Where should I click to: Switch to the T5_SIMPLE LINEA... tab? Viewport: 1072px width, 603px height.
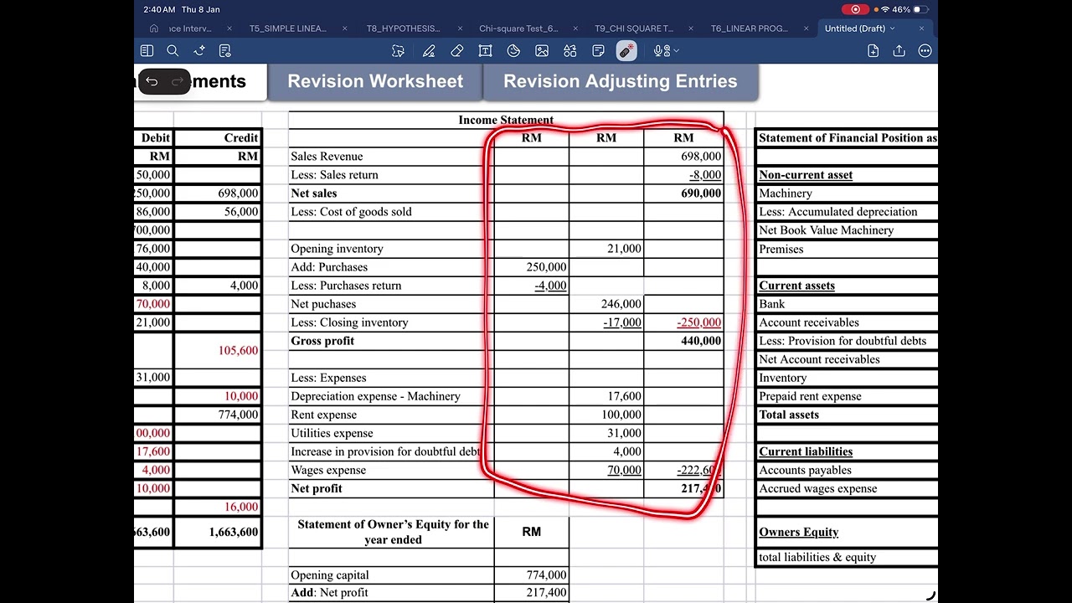click(x=287, y=28)
